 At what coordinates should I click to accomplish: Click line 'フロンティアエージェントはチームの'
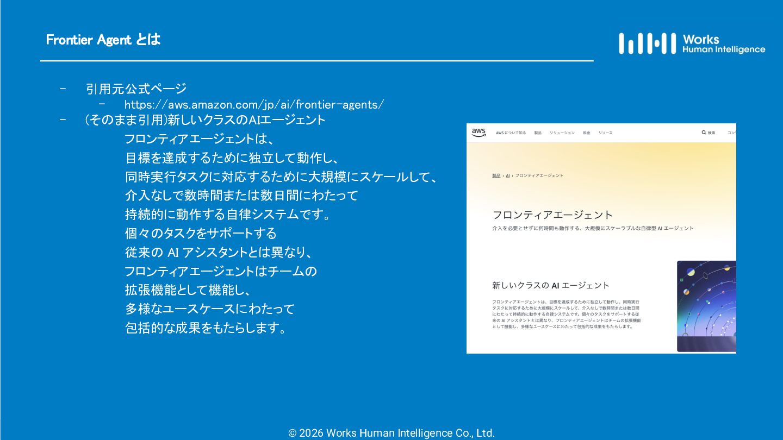pyautogui.click(x=221, y=271)
